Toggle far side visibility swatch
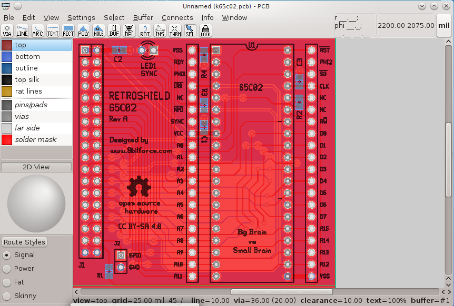454x306 pixels. 7,128
